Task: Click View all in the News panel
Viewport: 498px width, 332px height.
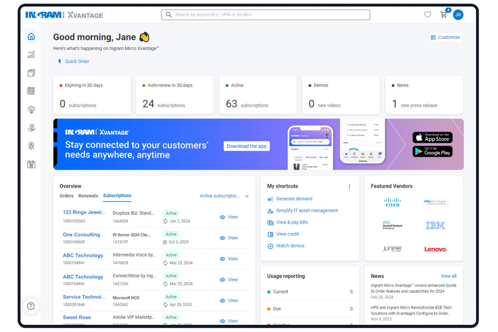Action: 448,276
